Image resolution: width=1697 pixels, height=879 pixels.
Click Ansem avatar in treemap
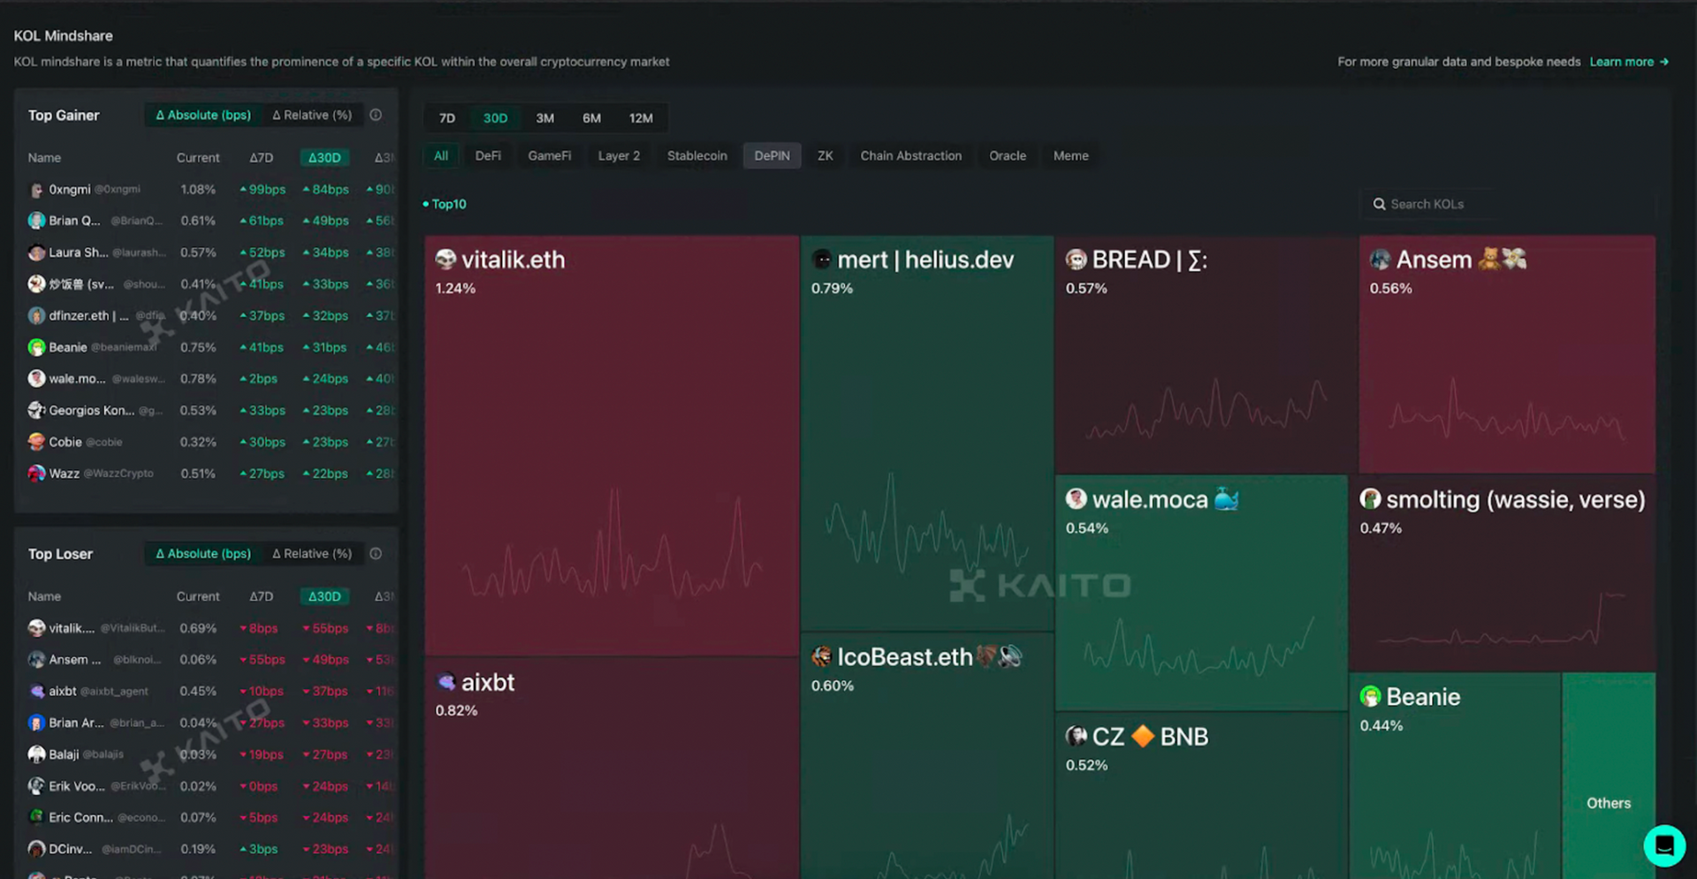1380,259
